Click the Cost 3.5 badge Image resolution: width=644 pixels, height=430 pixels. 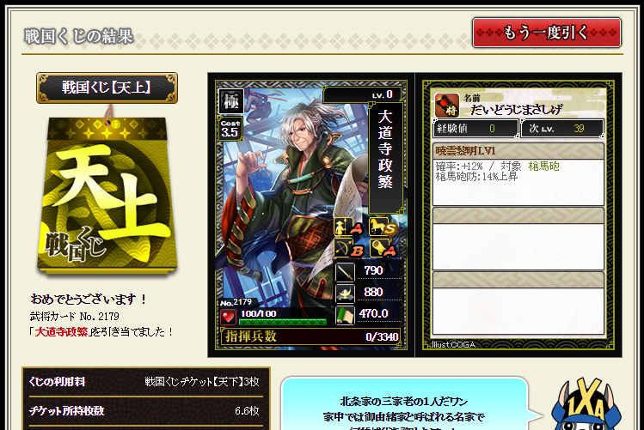click(230, 129)
